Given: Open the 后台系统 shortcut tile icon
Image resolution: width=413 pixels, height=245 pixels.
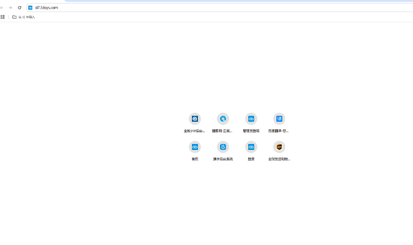Looking at the screenshot, I should pyautogui.click(x=223, y=147).
